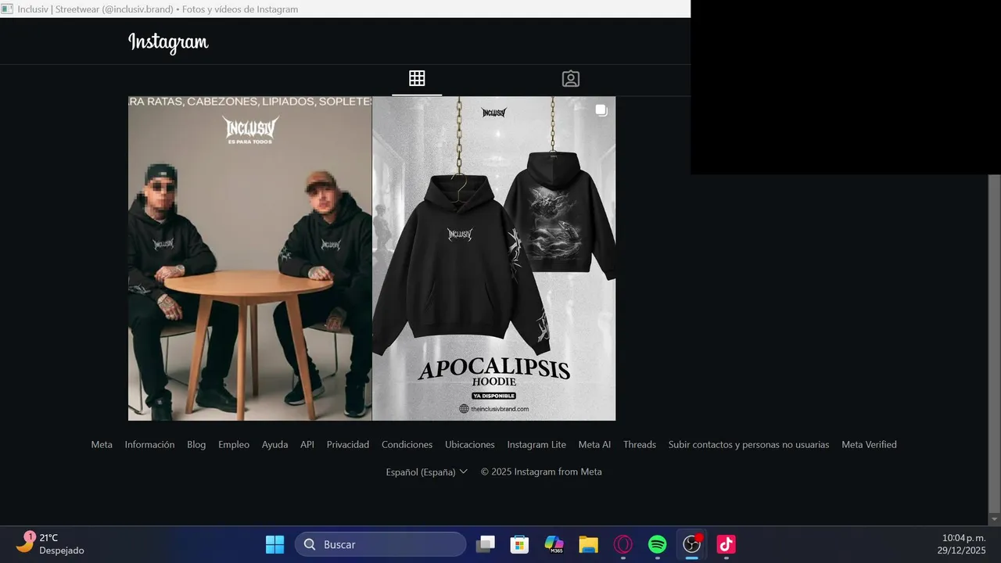Viewport: 1001px width, 563px height.
Task: Open the Windows Start menu
Action: [274, 544]
